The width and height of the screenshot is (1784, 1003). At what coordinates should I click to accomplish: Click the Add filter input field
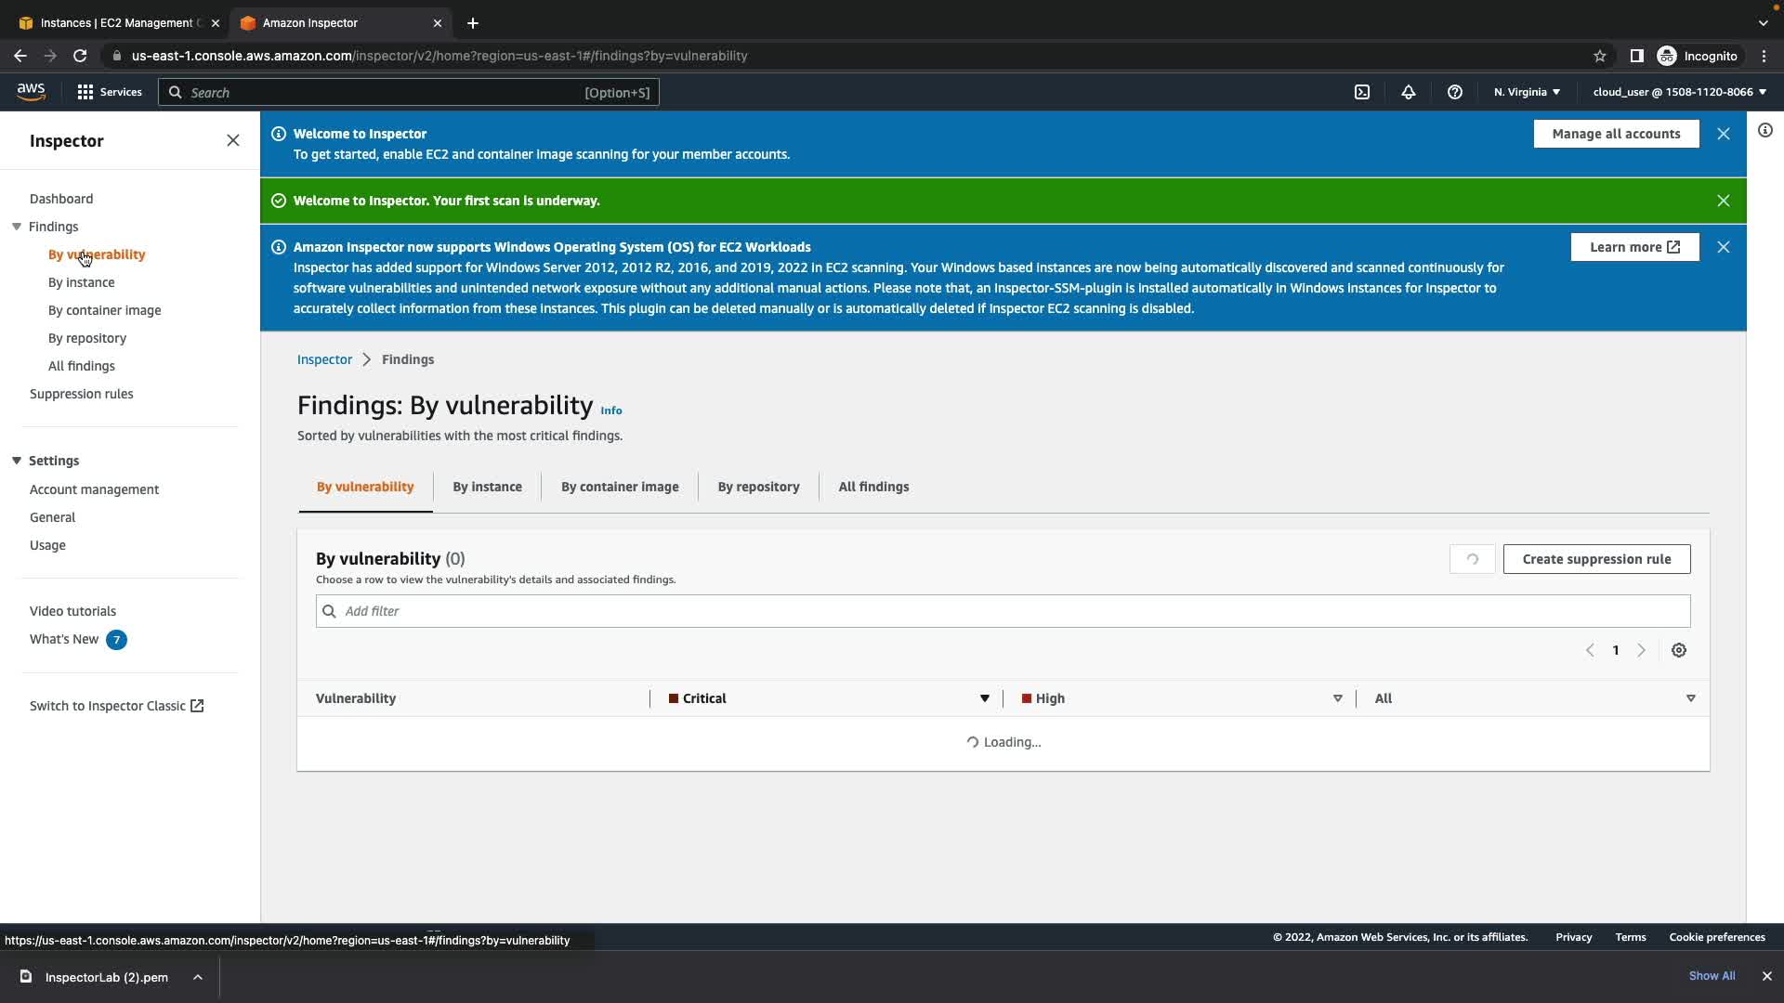coord(1003,611)
